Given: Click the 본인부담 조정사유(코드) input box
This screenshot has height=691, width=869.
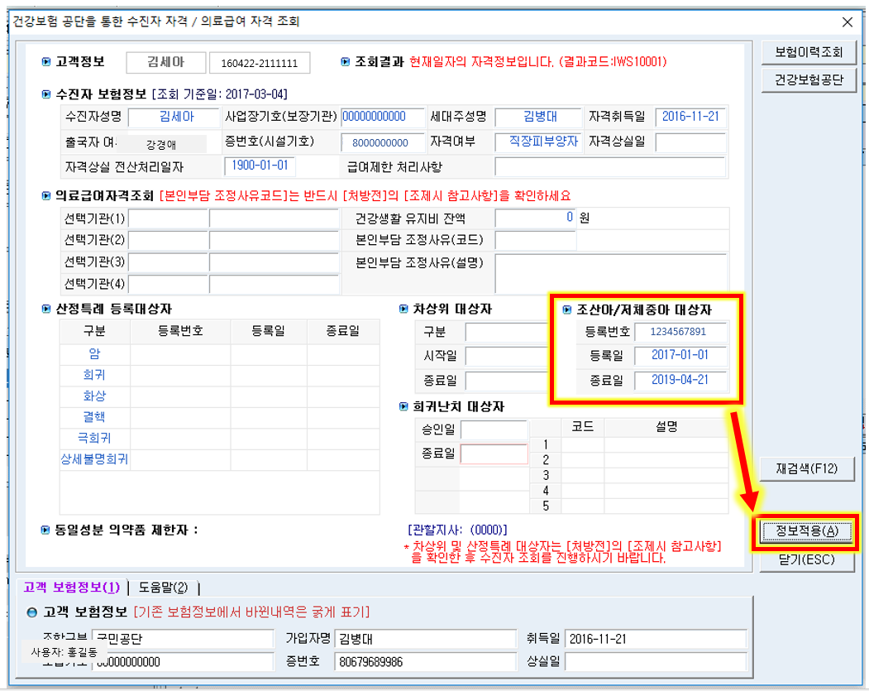Looking at the screenshot, I should pos(535,241).
